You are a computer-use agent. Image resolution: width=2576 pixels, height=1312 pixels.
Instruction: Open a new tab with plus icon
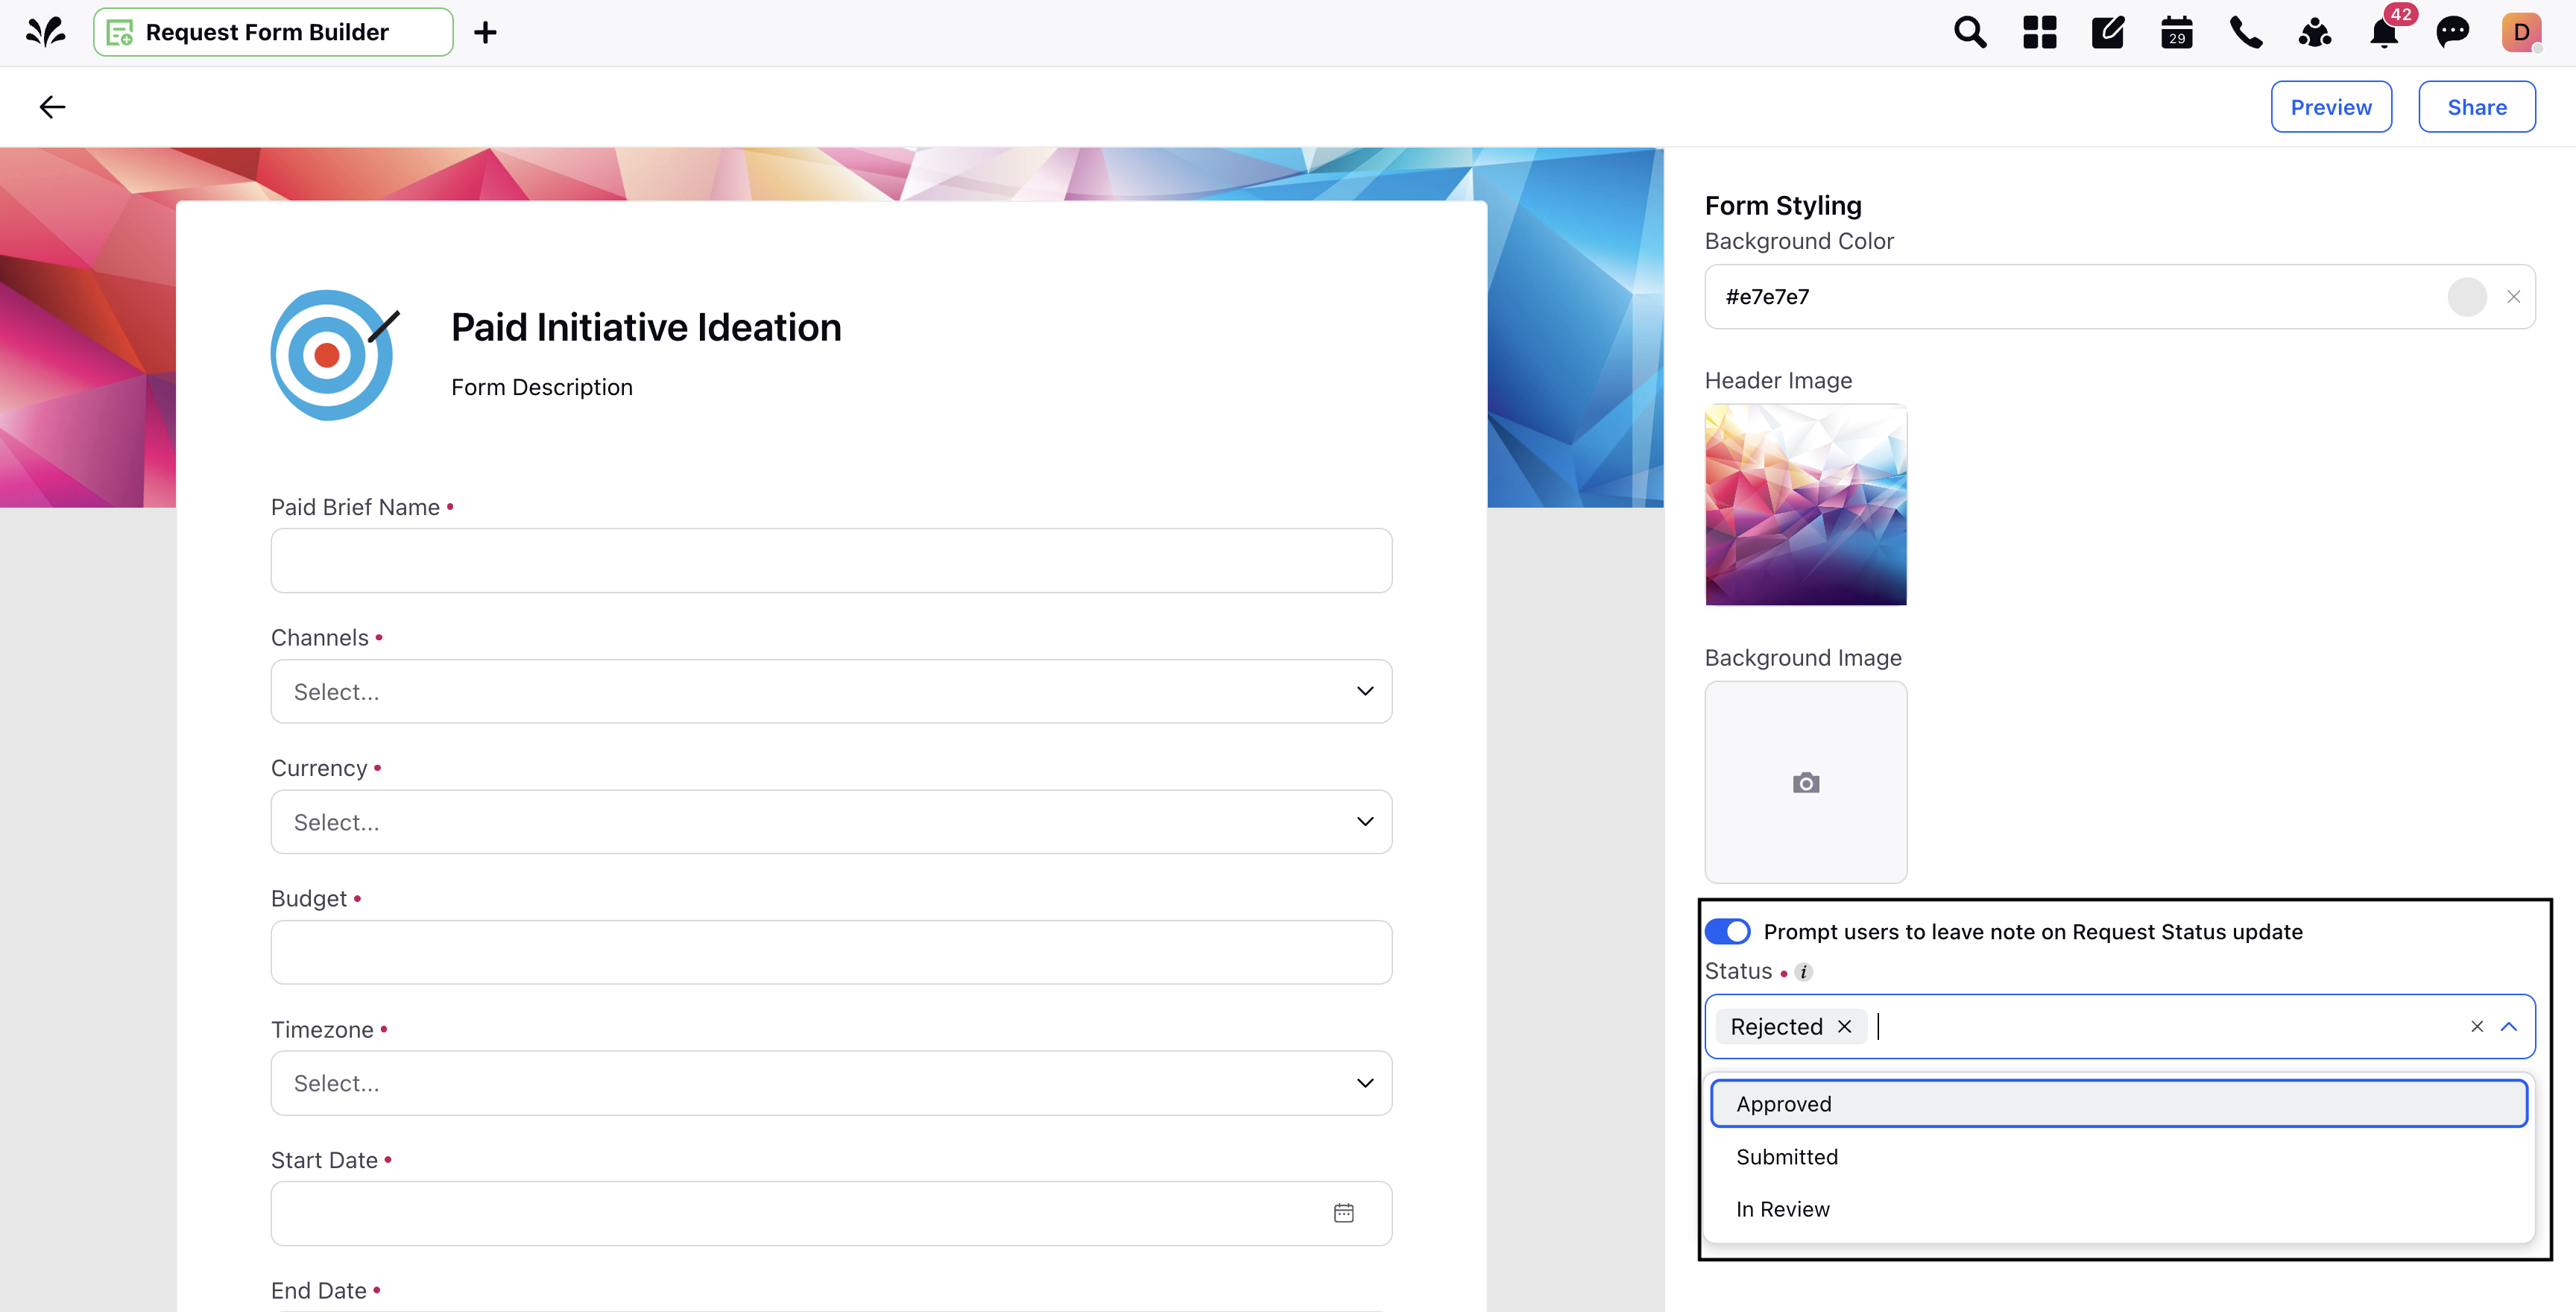(x=485, y=33)
